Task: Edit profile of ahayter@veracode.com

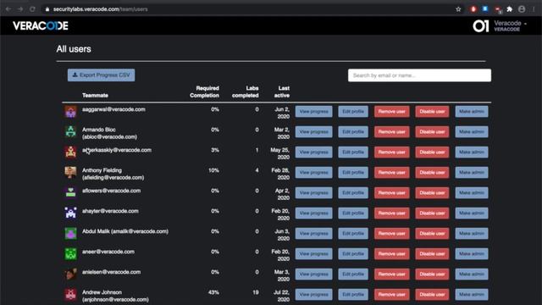Action: click(x=353, y=213)
